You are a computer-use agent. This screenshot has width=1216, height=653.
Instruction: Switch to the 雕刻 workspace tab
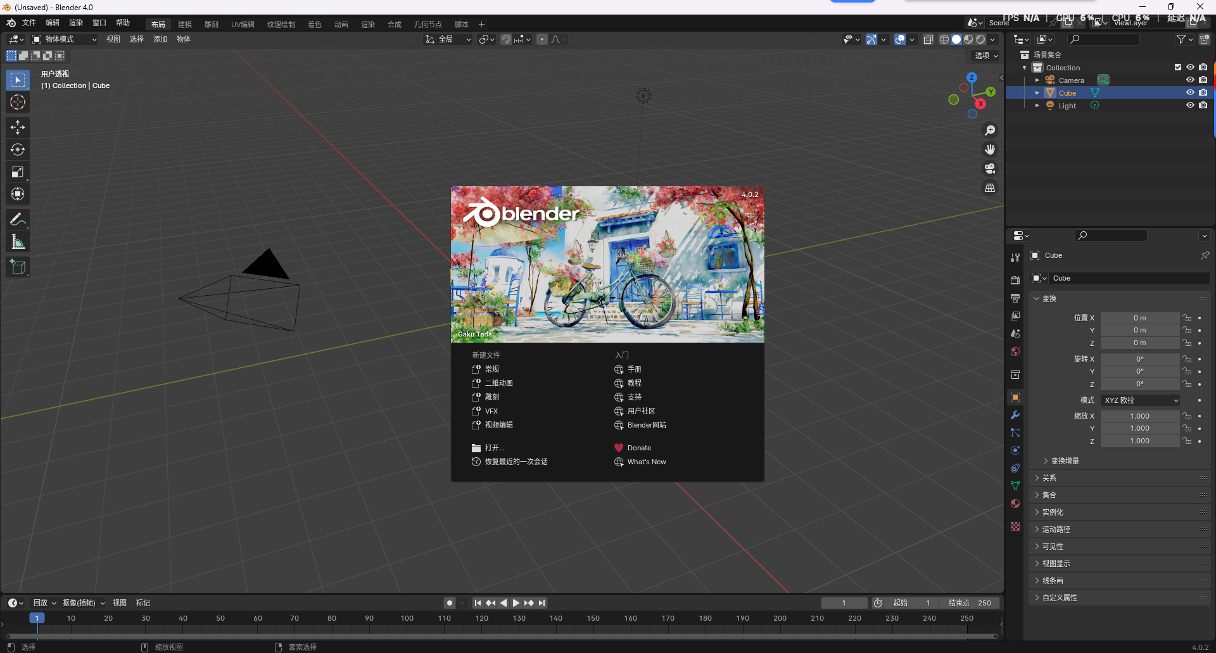point(212,24)
